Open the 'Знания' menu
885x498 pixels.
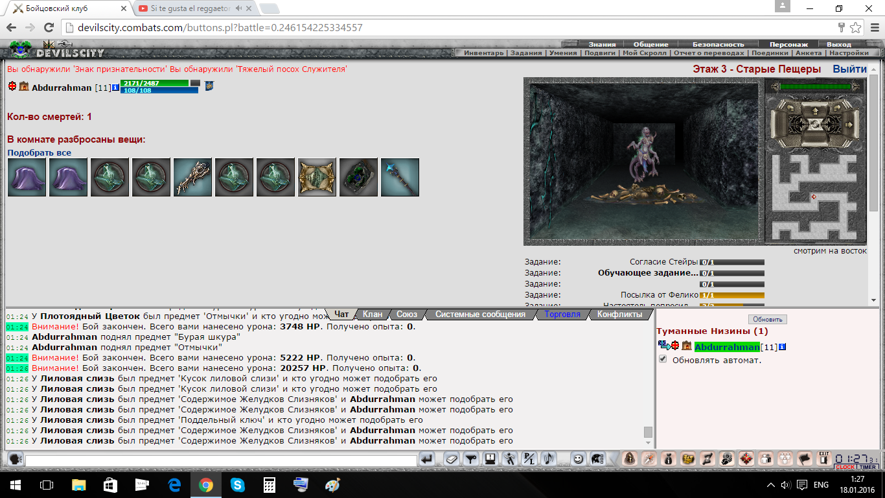tap(602, 44)
